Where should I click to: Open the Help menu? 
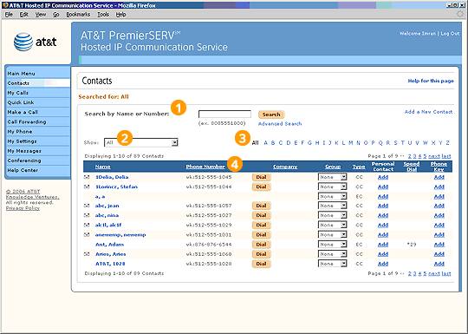(120, 15)
